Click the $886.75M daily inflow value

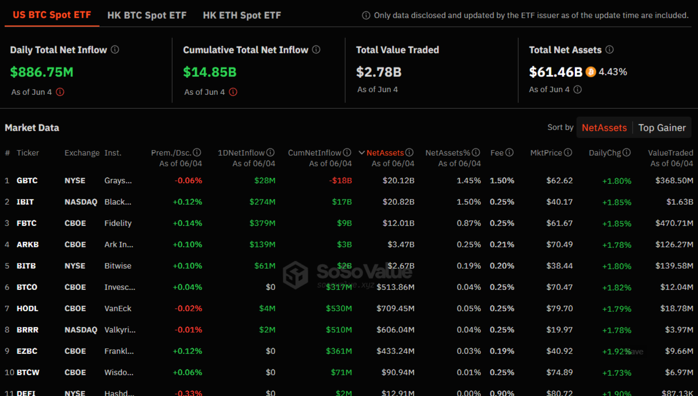coord(42,72)
